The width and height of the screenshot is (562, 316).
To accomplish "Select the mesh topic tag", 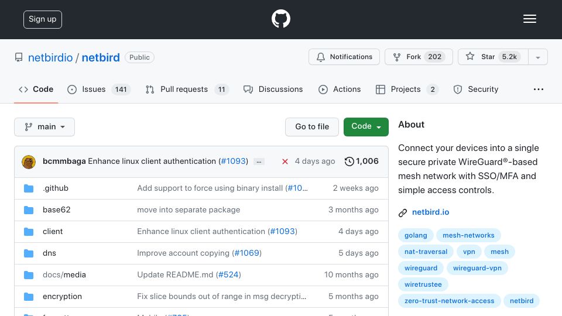I will [x=499, y=252].
